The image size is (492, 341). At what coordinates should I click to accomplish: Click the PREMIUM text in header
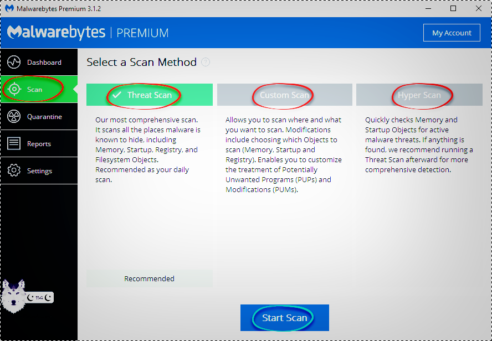tap(143, 33)
